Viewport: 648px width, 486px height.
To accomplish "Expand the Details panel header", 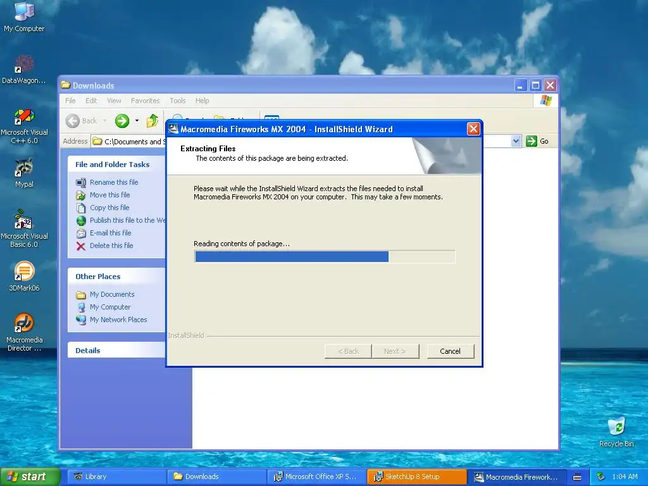I will pos(116,351).
